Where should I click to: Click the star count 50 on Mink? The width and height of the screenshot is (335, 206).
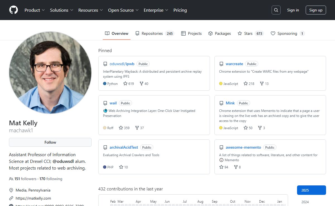(251, 128)
